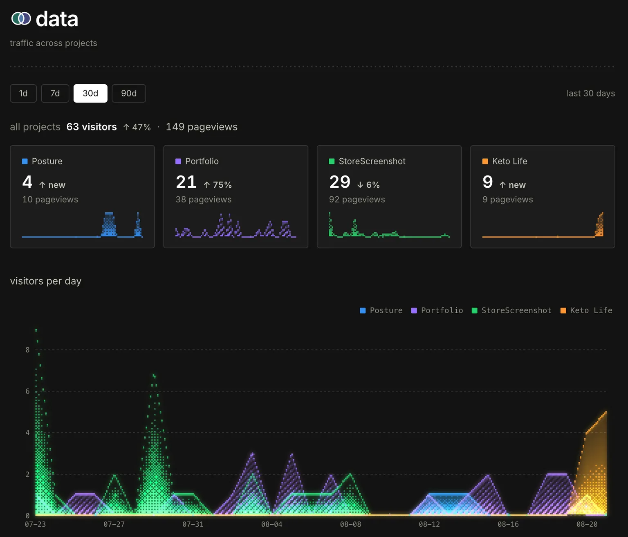Image resolution: width=628 pixels, height=537 pixels.
Task: Toggle Portfolio series in chart legend
Action: [x=437, y=310]
